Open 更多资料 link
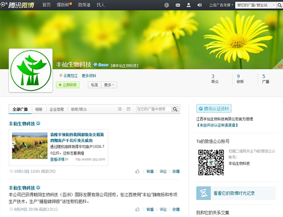This screenshot has width=283, height=217. coord(89,76)
